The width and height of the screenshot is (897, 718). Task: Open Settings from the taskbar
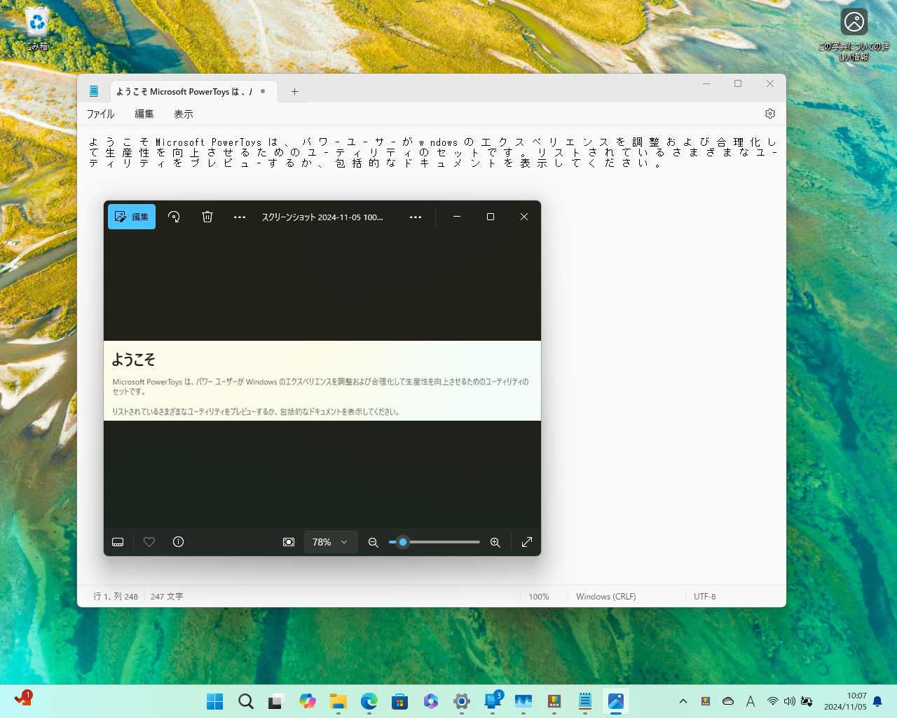[x=462, y=701]
